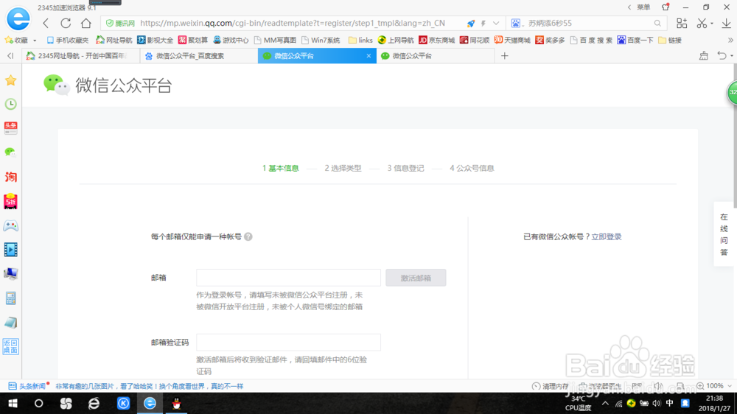Open the sidebar favorites star icon

pyautogui.click(x=11, y=80)
